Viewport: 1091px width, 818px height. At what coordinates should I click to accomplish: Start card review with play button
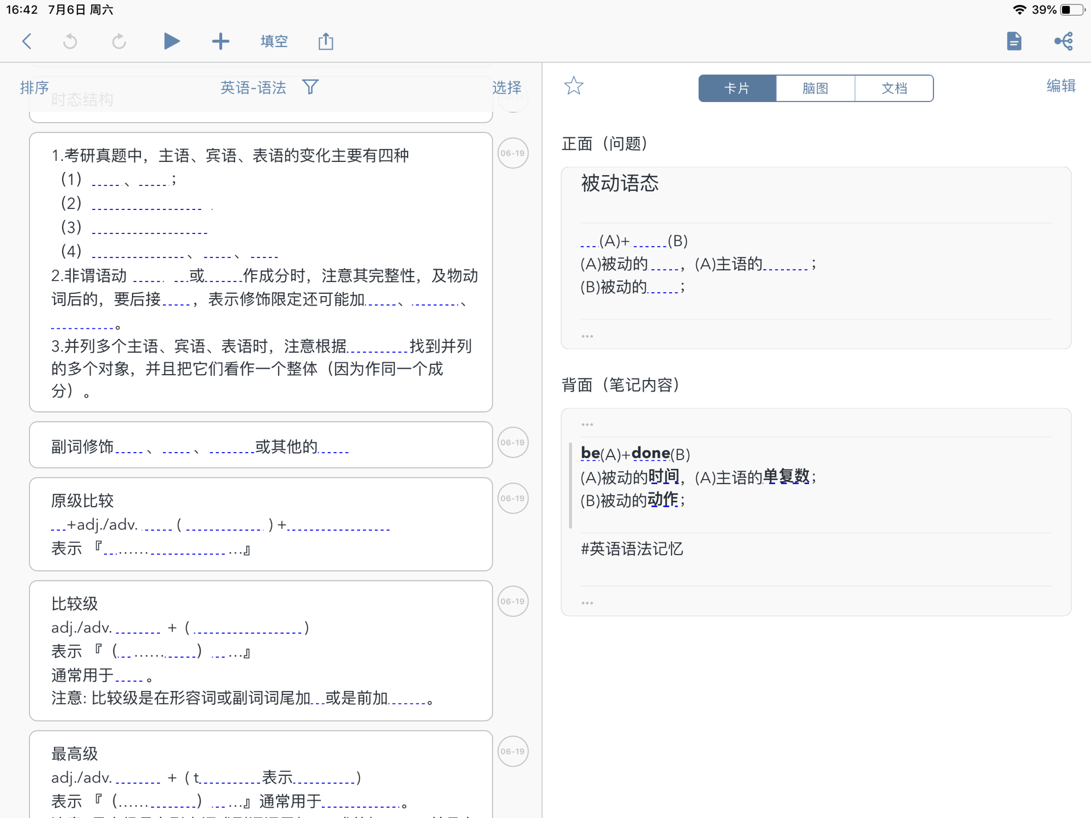171,41
